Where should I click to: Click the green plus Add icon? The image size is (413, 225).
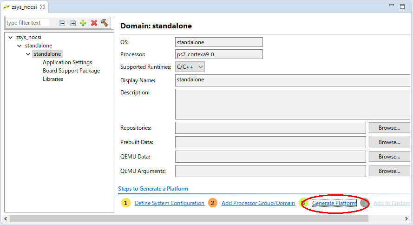(x=83, y=23)
